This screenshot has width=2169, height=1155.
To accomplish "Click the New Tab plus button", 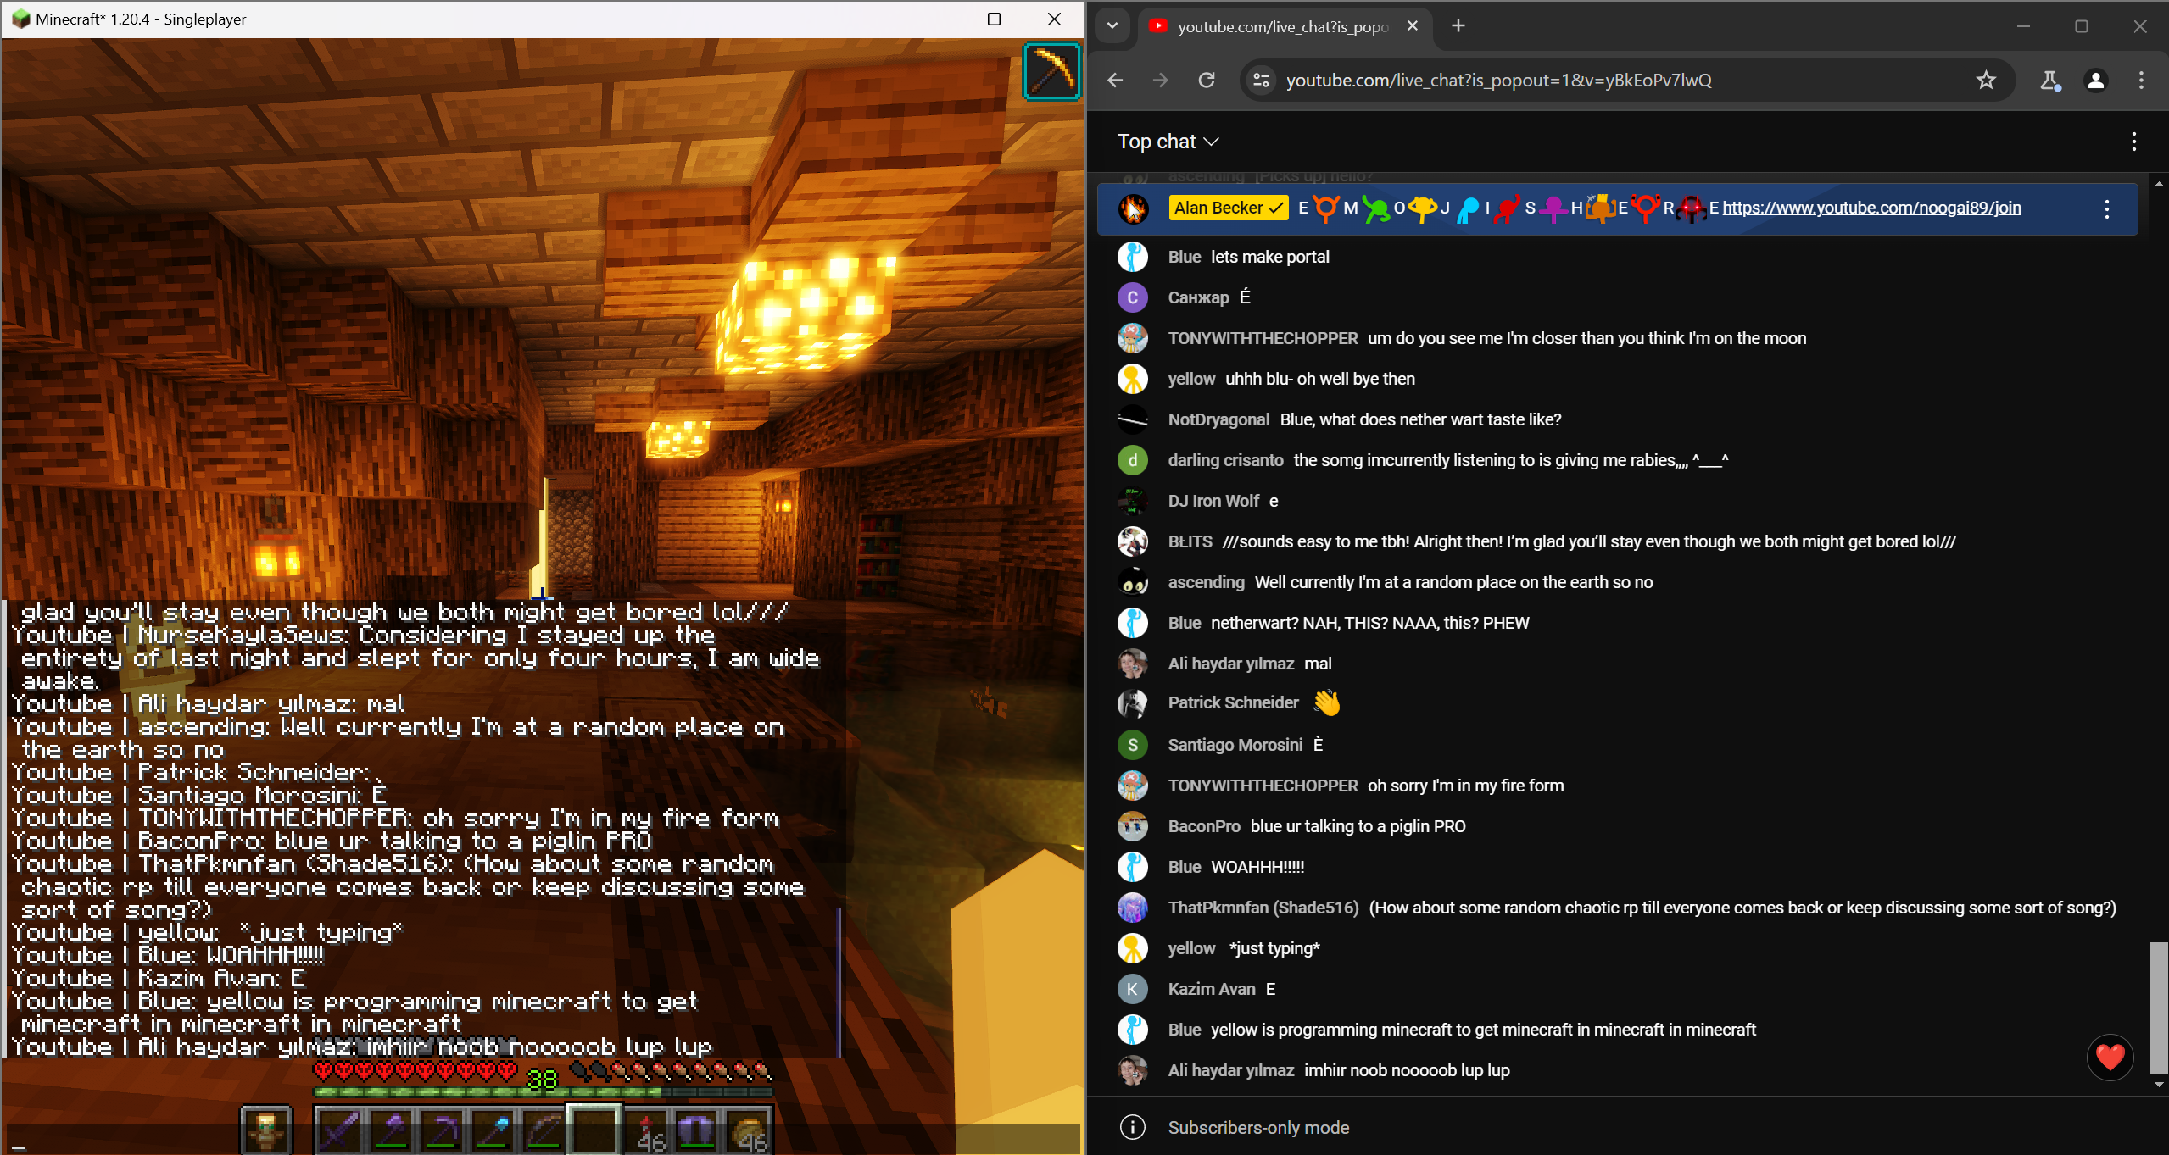I will pyautogui.click(x=1457, y=25).
